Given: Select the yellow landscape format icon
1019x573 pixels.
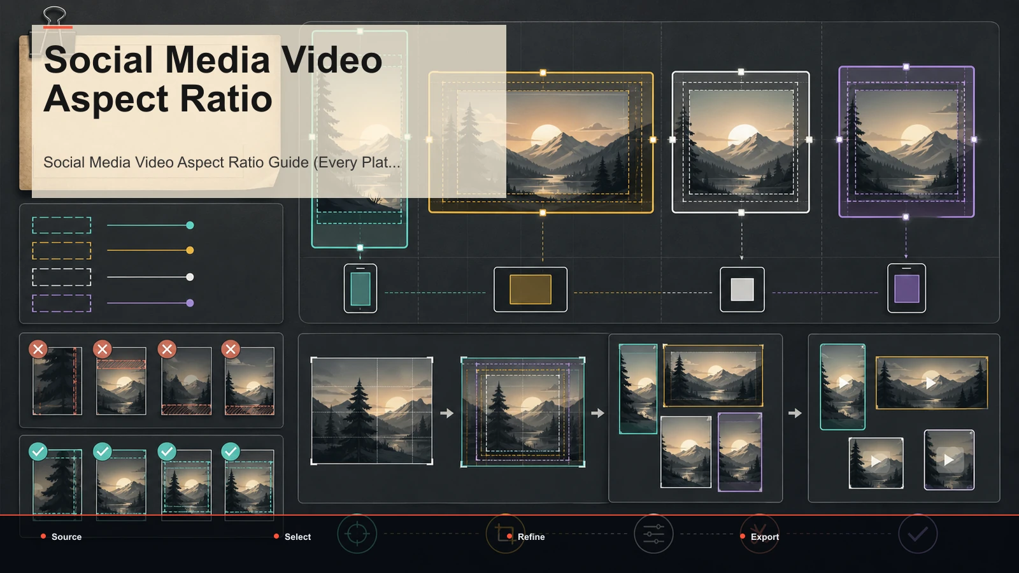Looking at the screenshot, I should coord(531,290).
